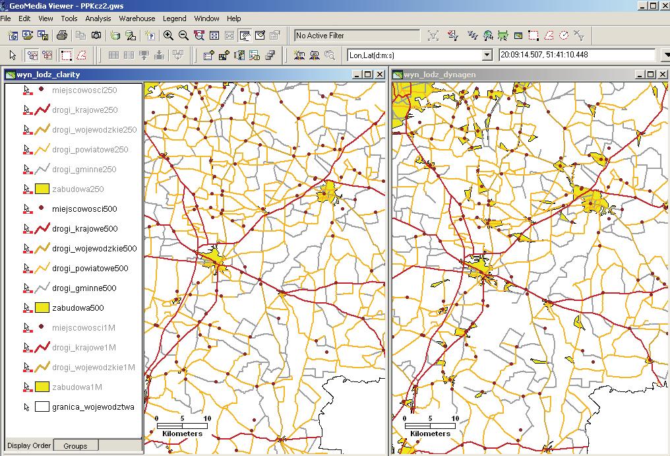Choose the Select Tool arrow
Image resolution: width=670 pixels, height=456 pixels.
(x=13, y=55)
